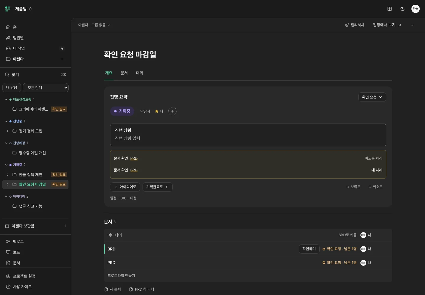Click 확인하기 on the BRD row
The width and height of the screenshot is (425, 295).
(x=309, y=249)
